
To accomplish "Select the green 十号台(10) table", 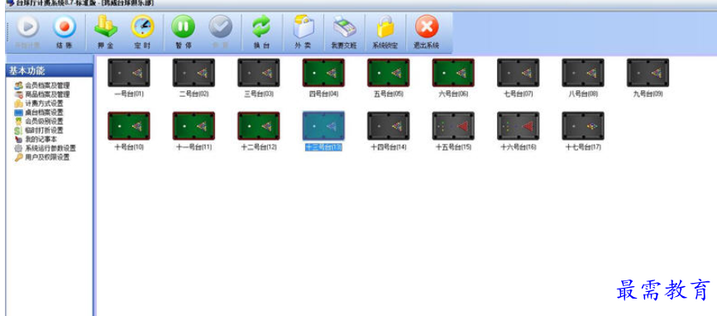I will (x=128, y=126).
